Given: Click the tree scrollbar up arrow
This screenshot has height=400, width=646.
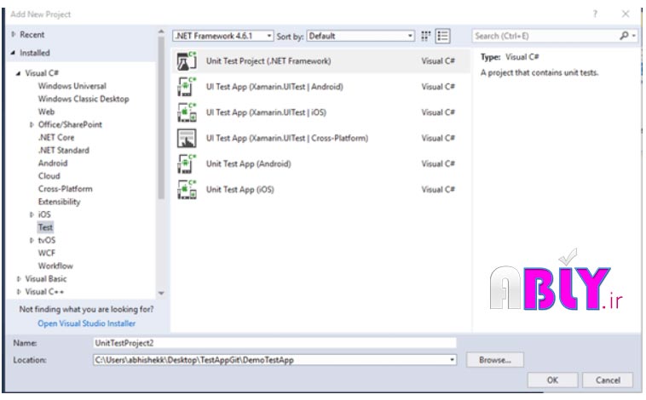Looking at the screenshot, I should point(161,31).
